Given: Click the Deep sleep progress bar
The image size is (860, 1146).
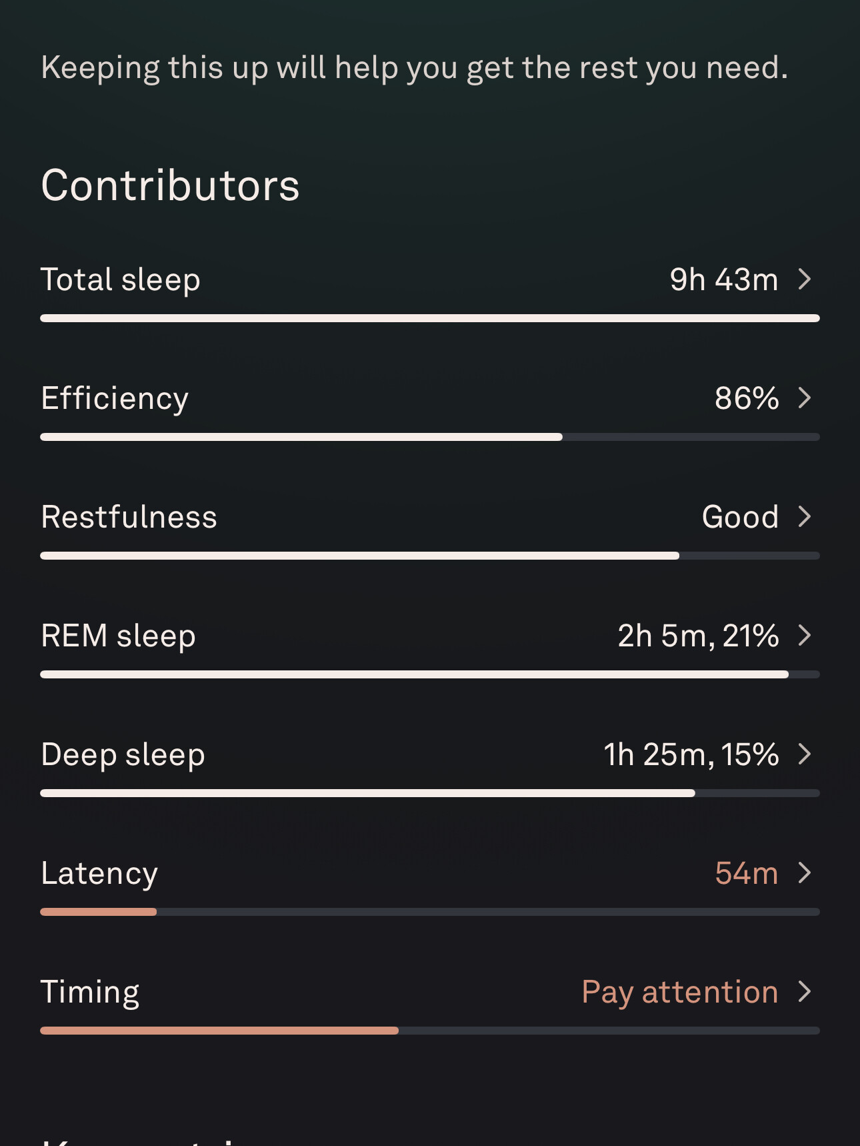Looking at the screenshot, I should click(430, 793).
